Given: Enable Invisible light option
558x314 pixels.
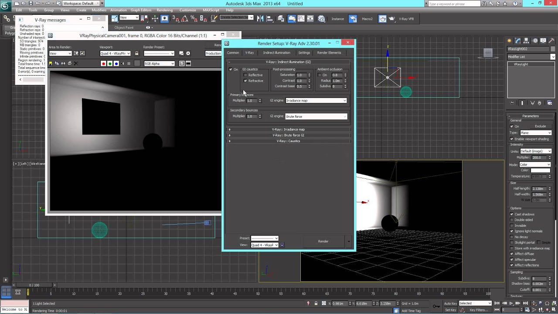Looking at the screenshot, I should click(x=512, y=225).
